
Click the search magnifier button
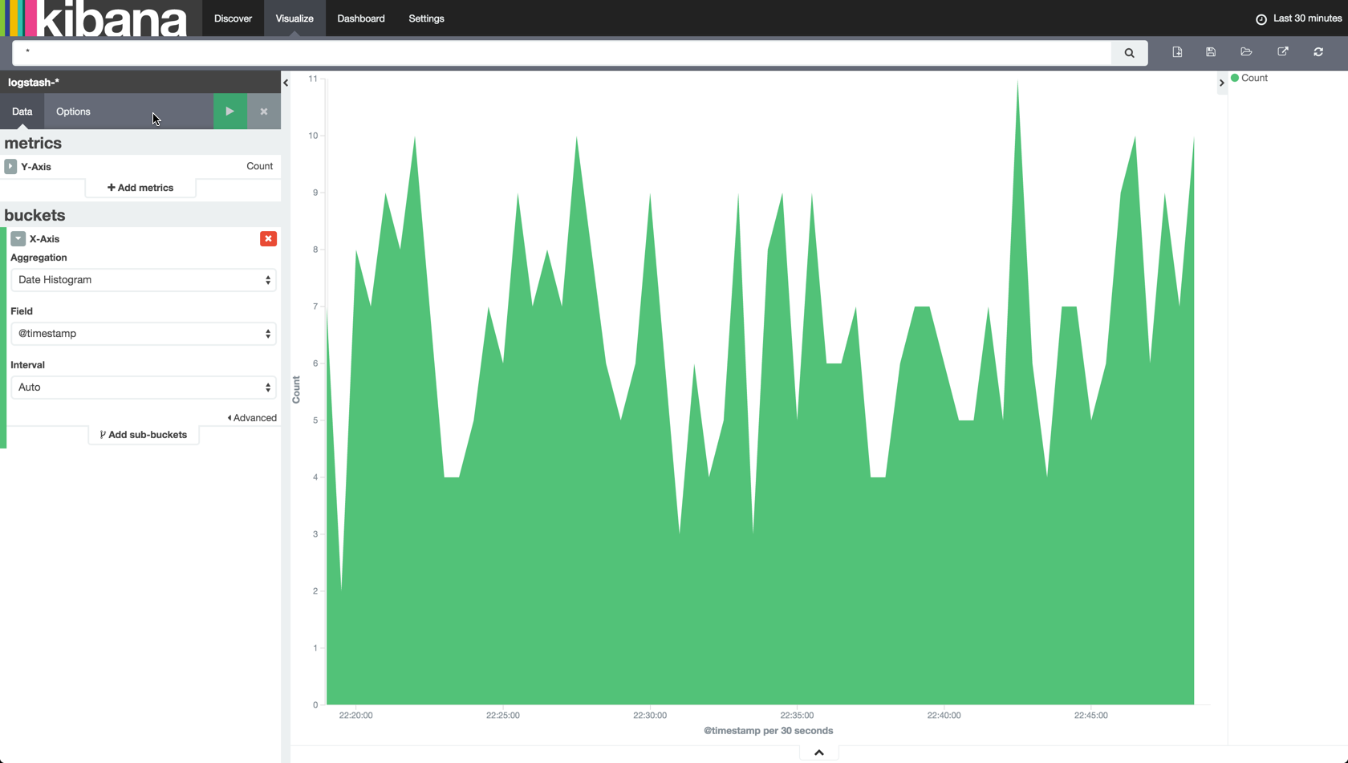(1129, 53)
